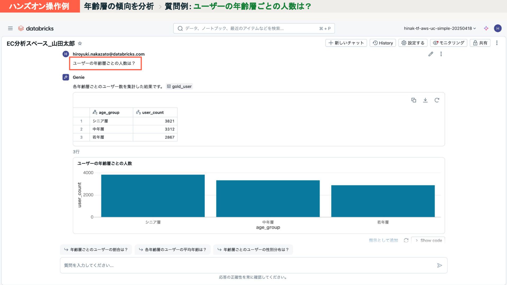Screen dimensions: 507x285
Task: Focus the 質問を入力してください question input field
Action: point(246,265)
